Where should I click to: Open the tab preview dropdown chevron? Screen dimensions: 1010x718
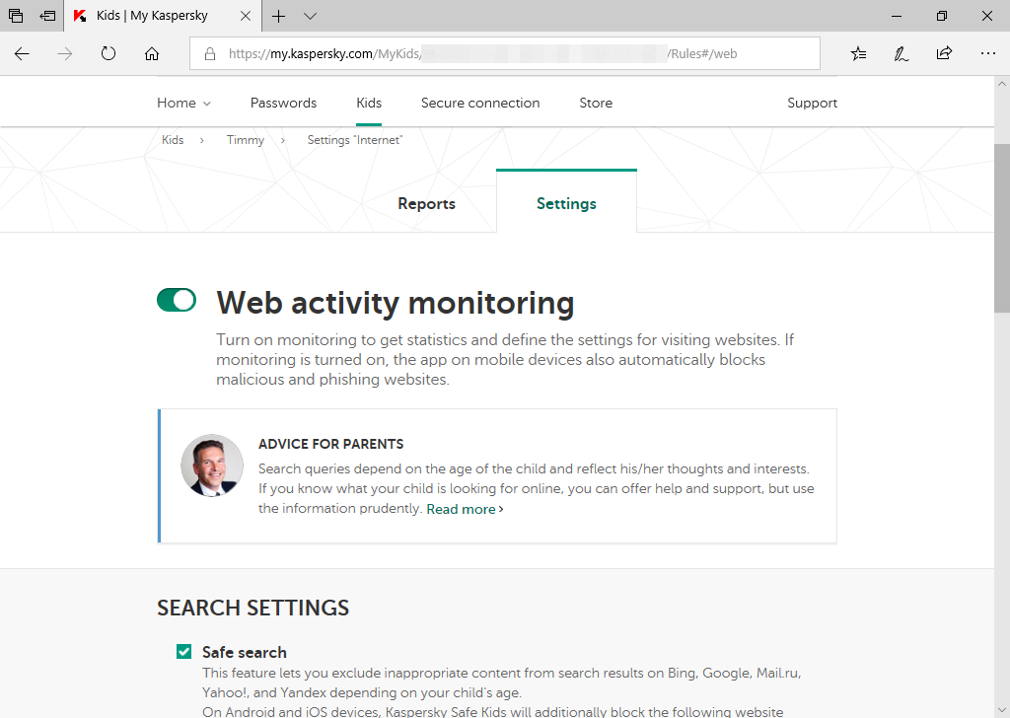(x=310, y=16)
